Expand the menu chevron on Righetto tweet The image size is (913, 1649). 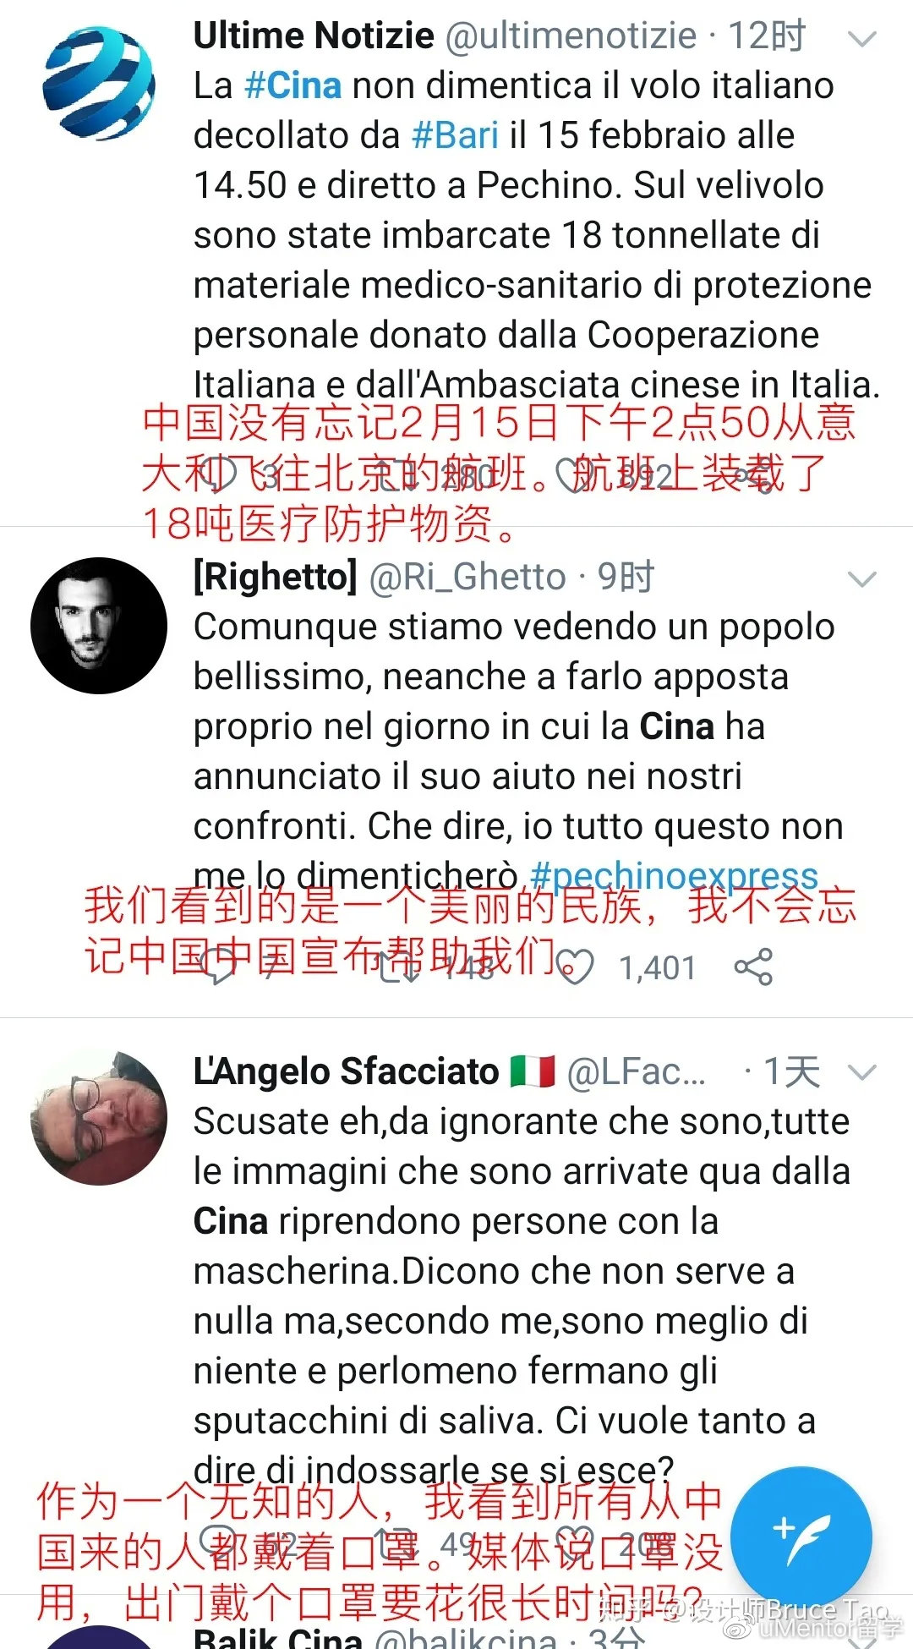point(862,579)
